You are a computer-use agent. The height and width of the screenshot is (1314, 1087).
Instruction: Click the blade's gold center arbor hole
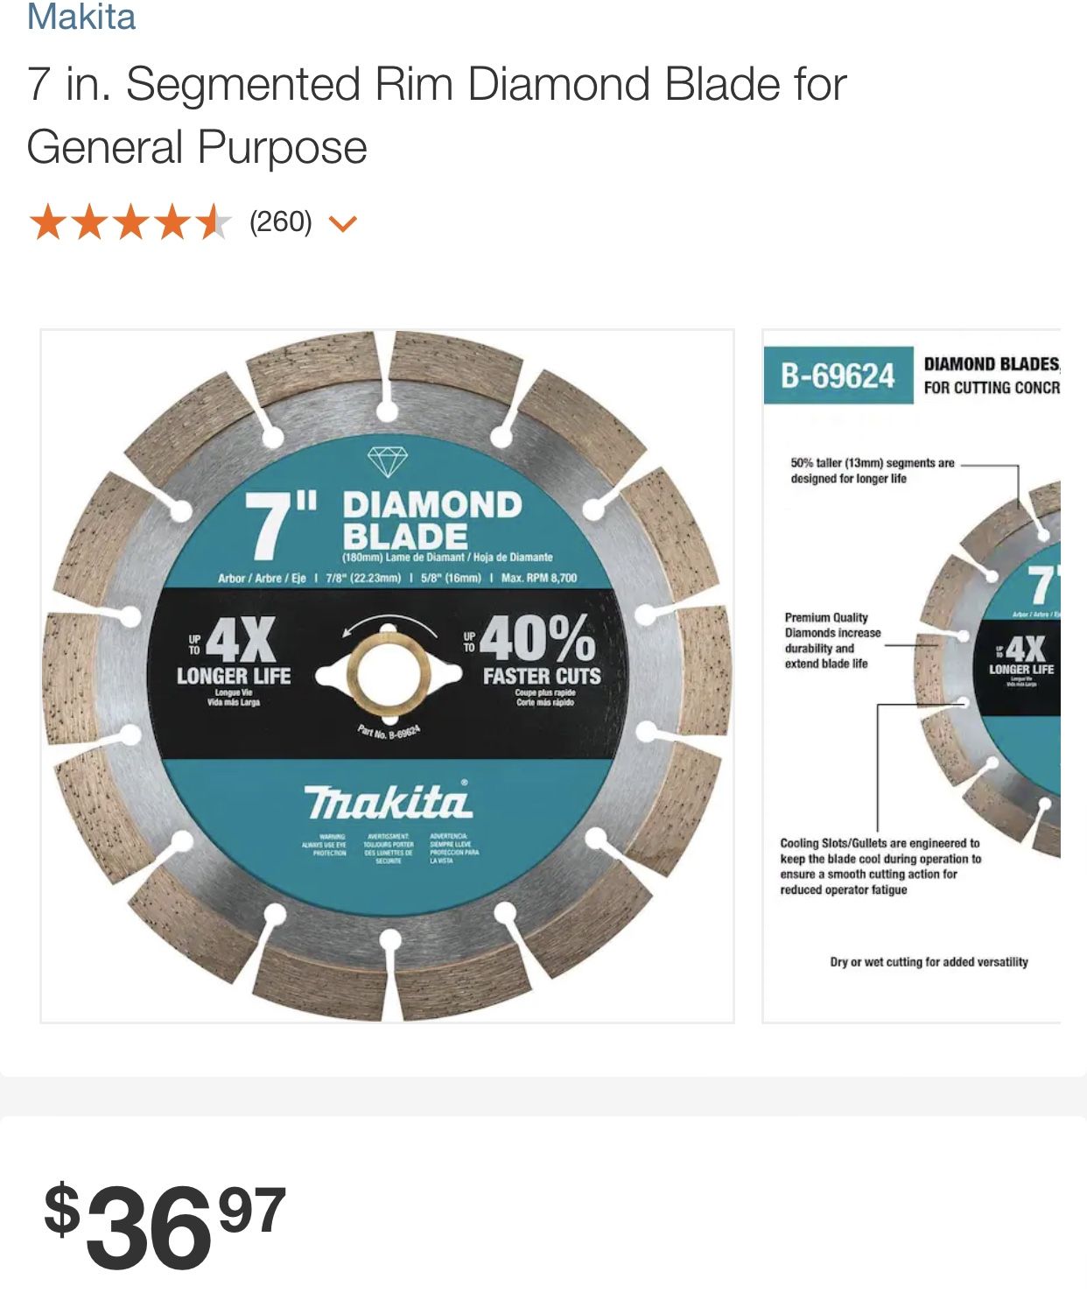click(x=388, y=675)
